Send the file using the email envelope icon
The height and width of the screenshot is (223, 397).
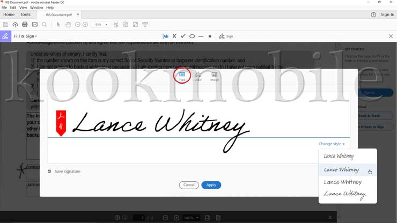click(35, 25)
